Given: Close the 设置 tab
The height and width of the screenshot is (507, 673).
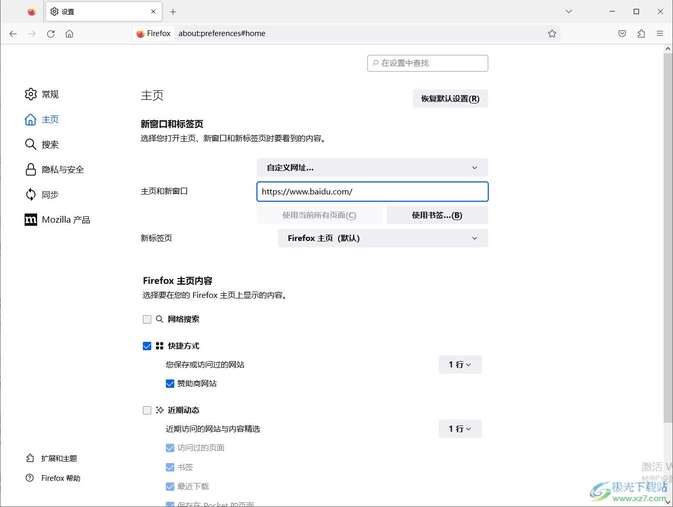Looking at the screenshot, I should [x=153, y=11].
